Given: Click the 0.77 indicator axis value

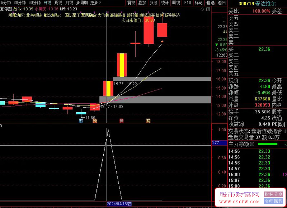Looking at the screenshot, I should (216, 142).
